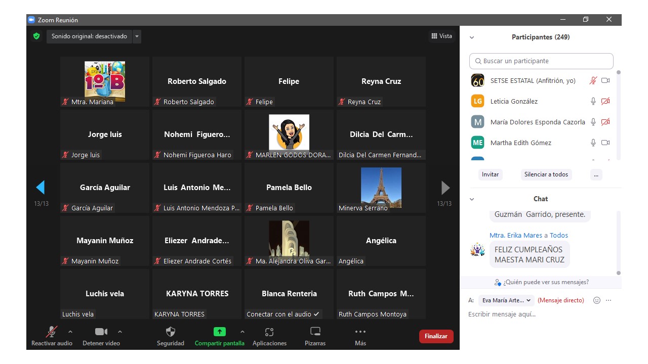Click muted mic icon on Pamela Bello tile
The width and height of the screenshot is (648, 364).
pyautogui.click(x=250, y=208)
